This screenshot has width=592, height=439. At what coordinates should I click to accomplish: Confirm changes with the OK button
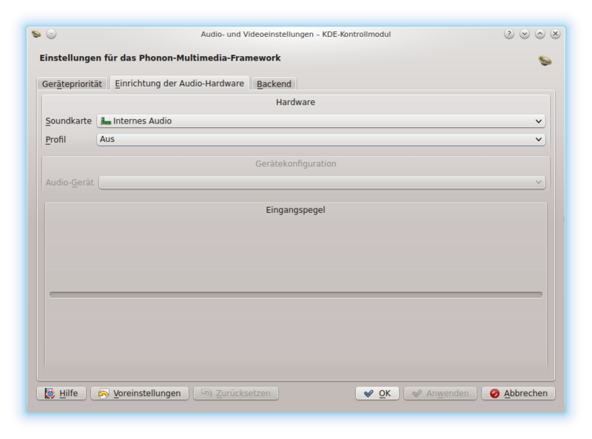pos(377,393)
